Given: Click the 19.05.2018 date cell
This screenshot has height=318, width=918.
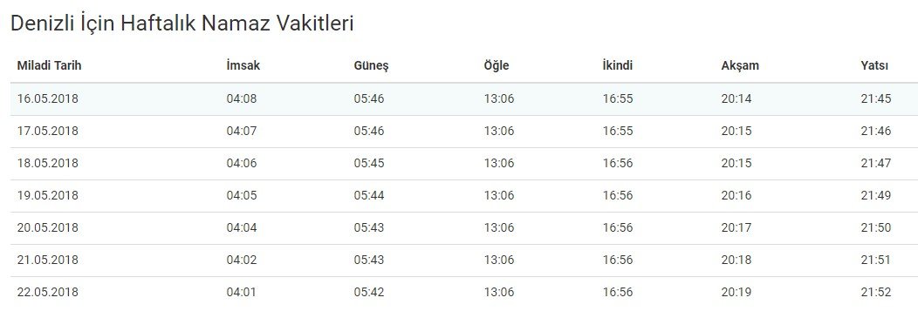Looking at the screenshot, I should click(47, 195).
